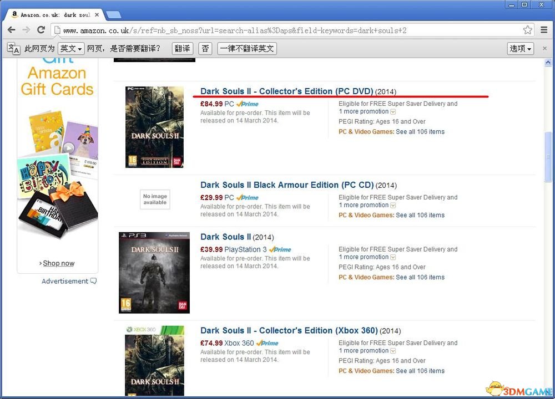Open Dark Souls II Collector's Edition Xbox 360
Screen dimensions: 555x399
(x=289, y=330)
